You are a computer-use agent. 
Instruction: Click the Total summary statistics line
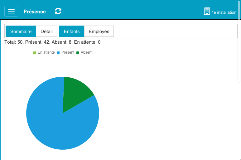(52, 42)
